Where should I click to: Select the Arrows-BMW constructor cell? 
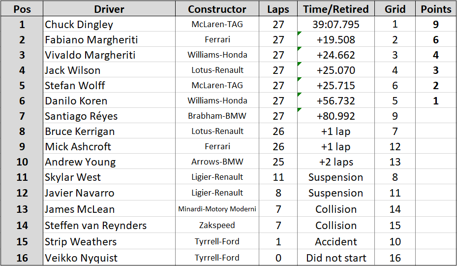[217, 162]
